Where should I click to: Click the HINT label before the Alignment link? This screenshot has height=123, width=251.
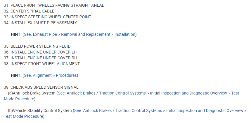16,75
